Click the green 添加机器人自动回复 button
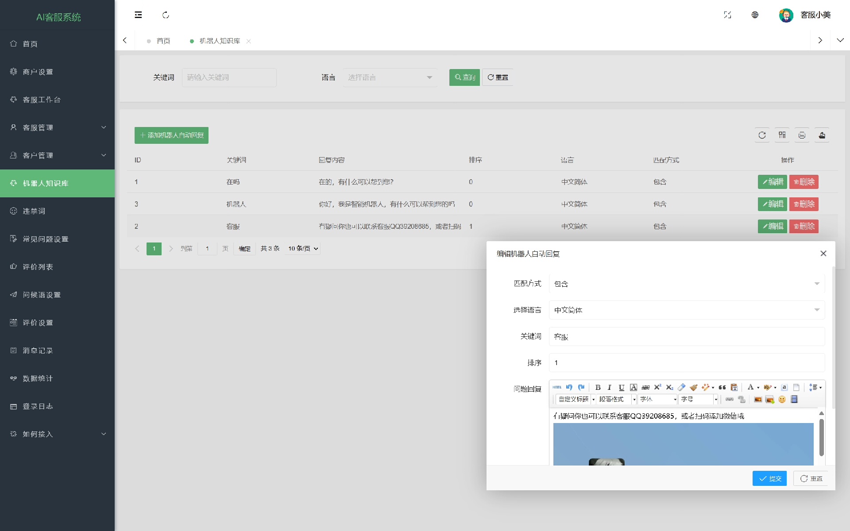Image resolution: width=850 pixels, height=531 pixels. [171, 135]
